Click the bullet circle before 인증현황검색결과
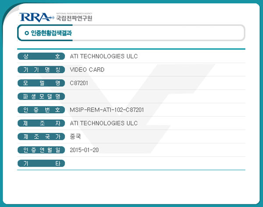This screenshot has height=207, width=263. [26, 33]
